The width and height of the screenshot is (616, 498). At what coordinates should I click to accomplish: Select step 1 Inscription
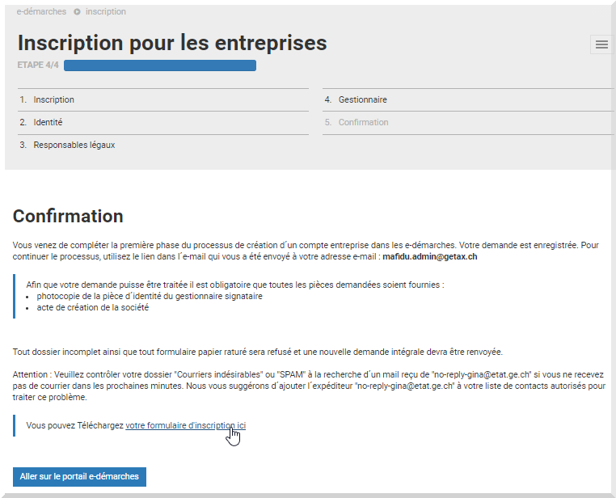(163, 99)
